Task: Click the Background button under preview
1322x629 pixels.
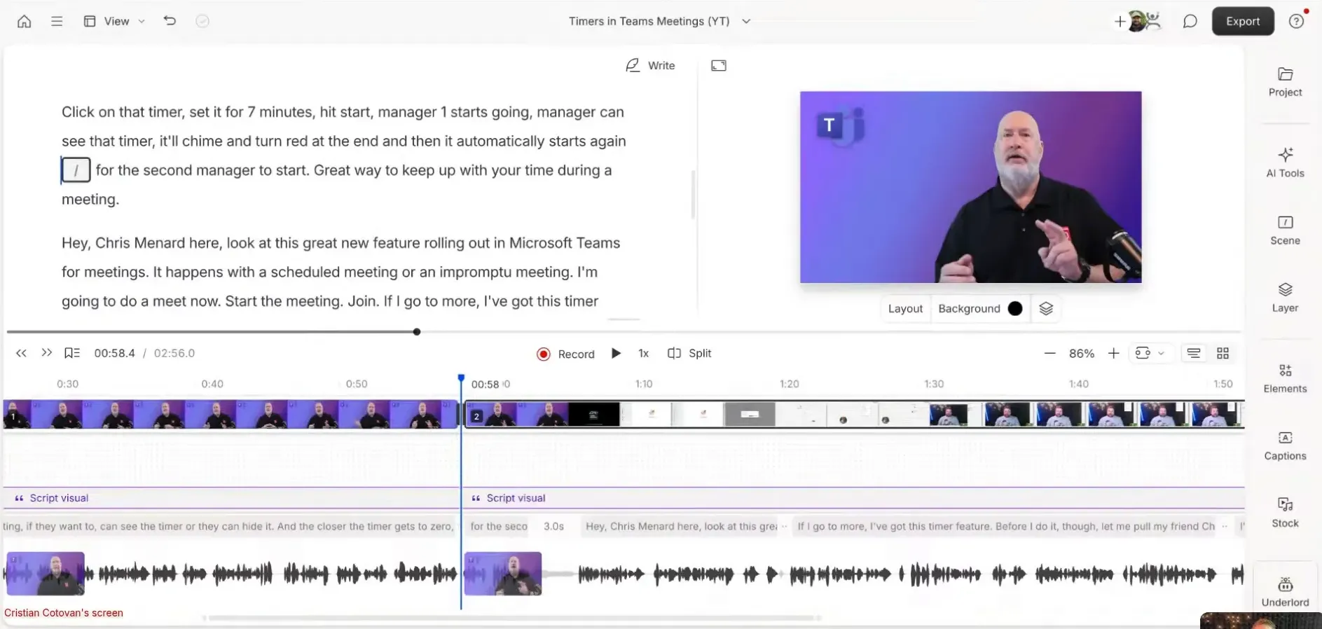Action: point(969,309)
